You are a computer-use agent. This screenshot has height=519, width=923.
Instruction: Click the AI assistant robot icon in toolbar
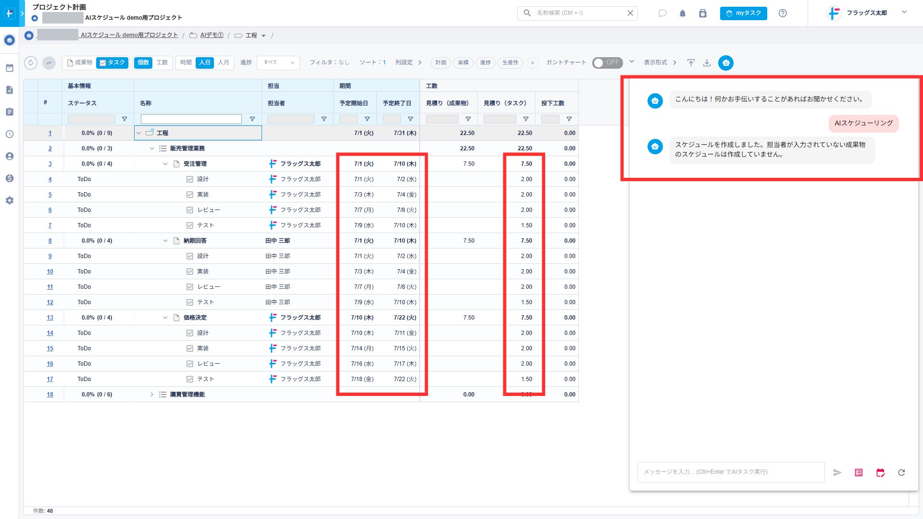(x=725, y=63)
